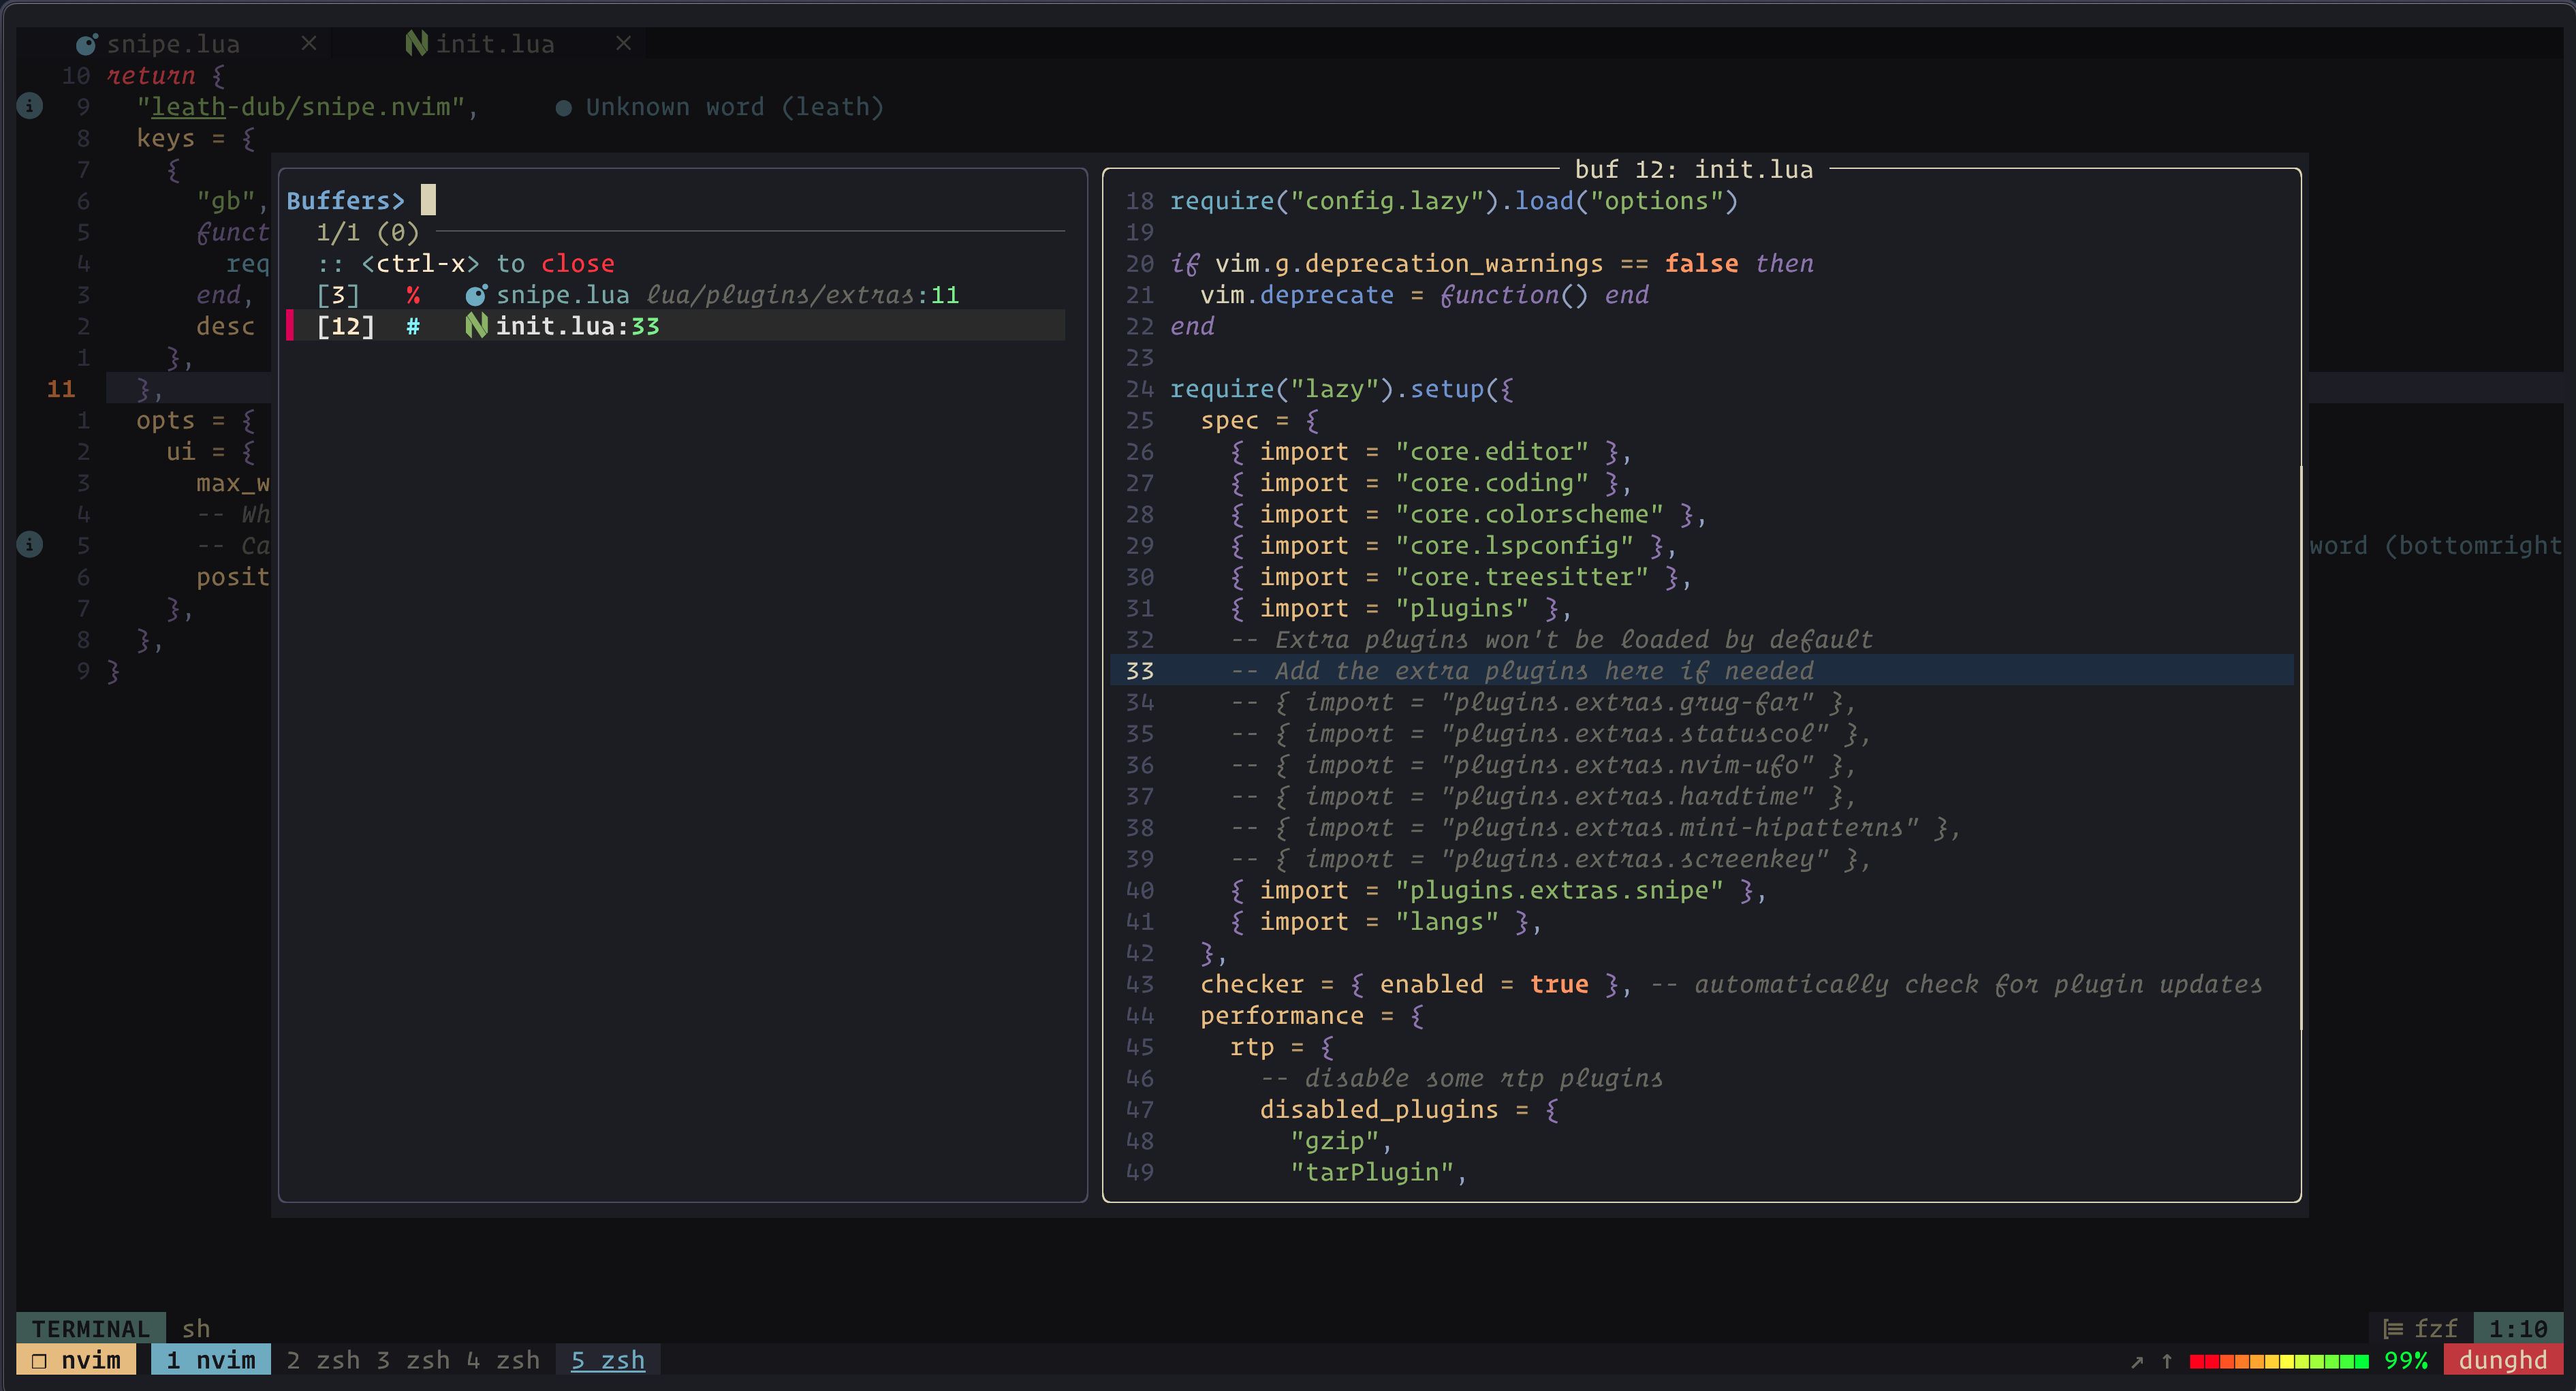The image size is (2576, 1391).
Task: Switch to the snipe.lua tab
Action: pyautogui.click(x=173, y=44)
